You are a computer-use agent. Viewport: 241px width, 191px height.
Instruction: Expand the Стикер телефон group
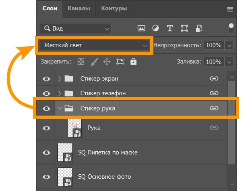tap(59, 93)
